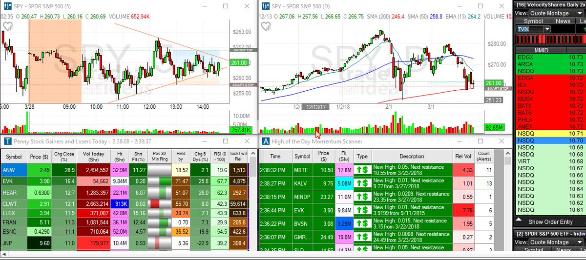
Task: Click the candlestick icon in SPY (D) chart title
Action: tap(265, 6)
